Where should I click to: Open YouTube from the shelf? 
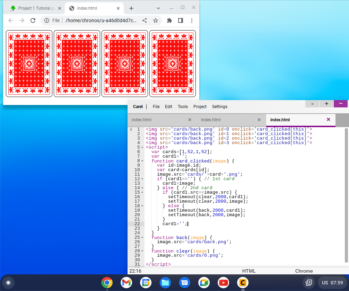point(223,283)
